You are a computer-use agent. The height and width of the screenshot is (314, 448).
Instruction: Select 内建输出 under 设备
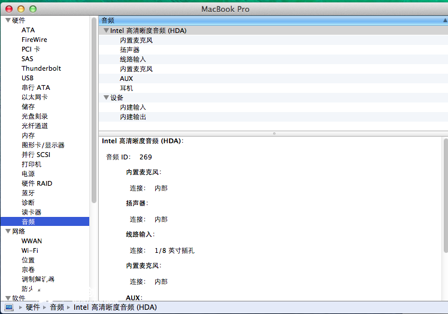[x=273, y=117]
